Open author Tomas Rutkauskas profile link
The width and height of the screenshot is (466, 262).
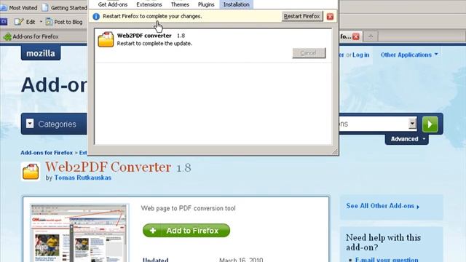pos(82,178)
